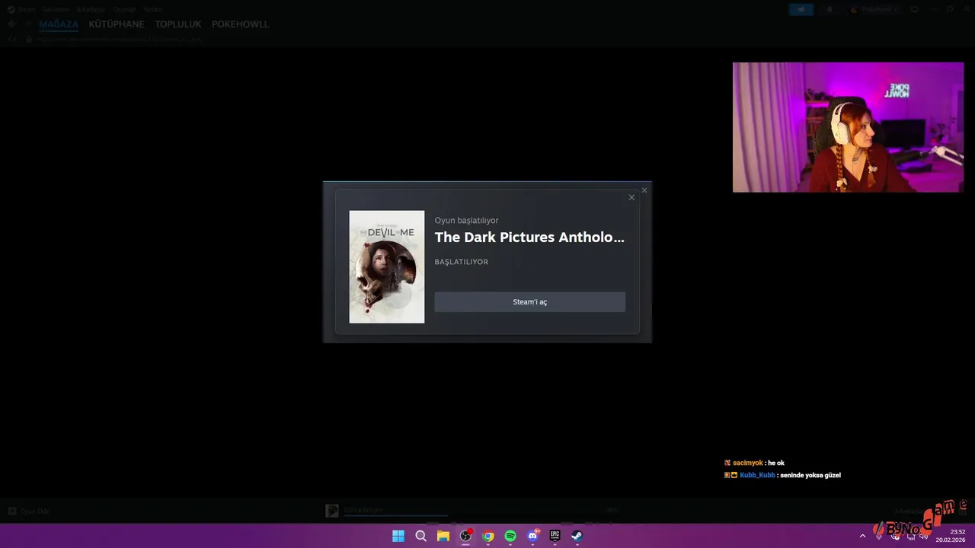Open the POKEHOWLL profile tab

click(x=241, y=24)
